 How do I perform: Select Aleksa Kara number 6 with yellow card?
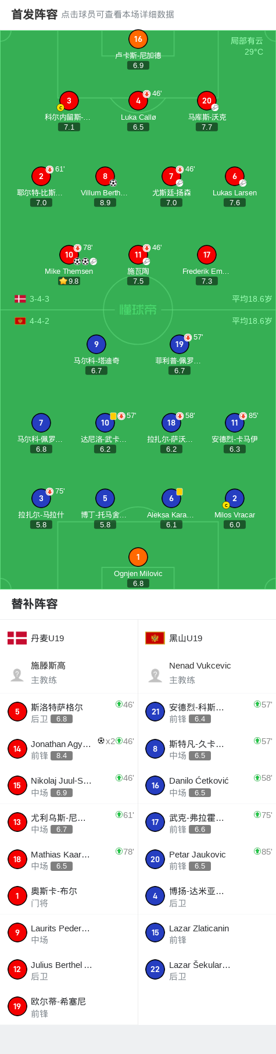coord(171,498)
